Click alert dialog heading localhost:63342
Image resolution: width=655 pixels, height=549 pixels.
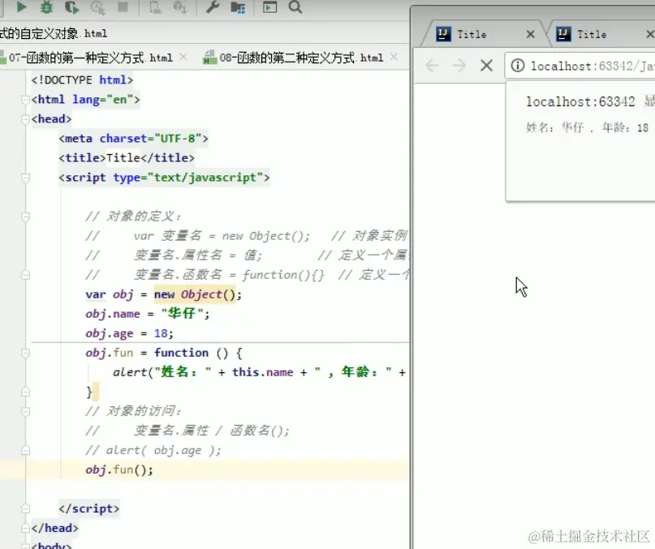(580, 101)
